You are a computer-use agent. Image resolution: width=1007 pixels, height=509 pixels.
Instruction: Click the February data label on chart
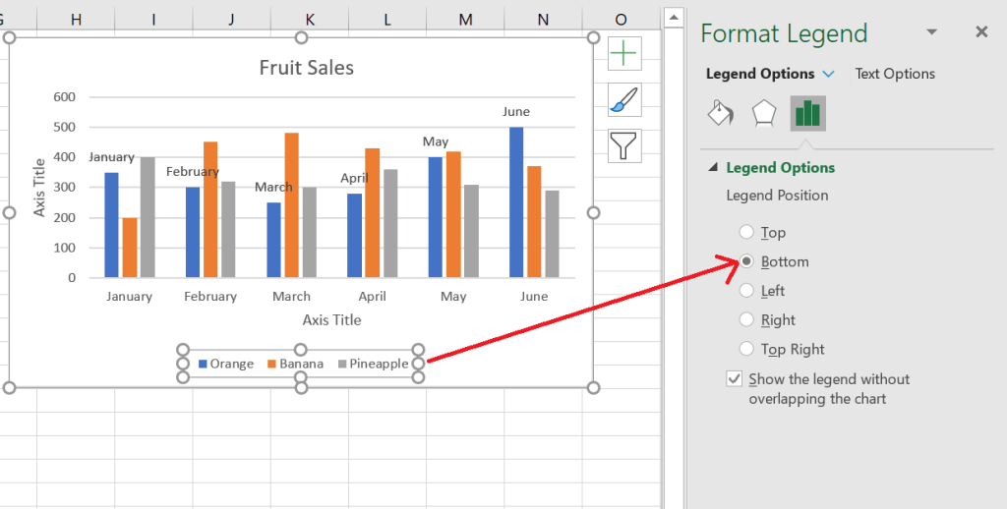pyautogui.click(x=193, y=171)
